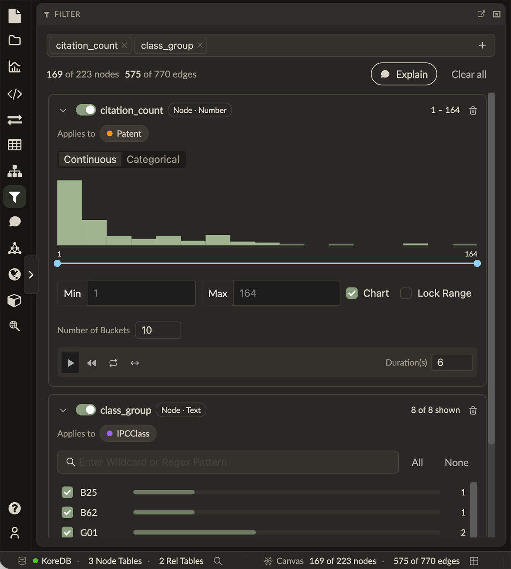Click the Explain button
The image size is (511, 569).
click(404, 74)
